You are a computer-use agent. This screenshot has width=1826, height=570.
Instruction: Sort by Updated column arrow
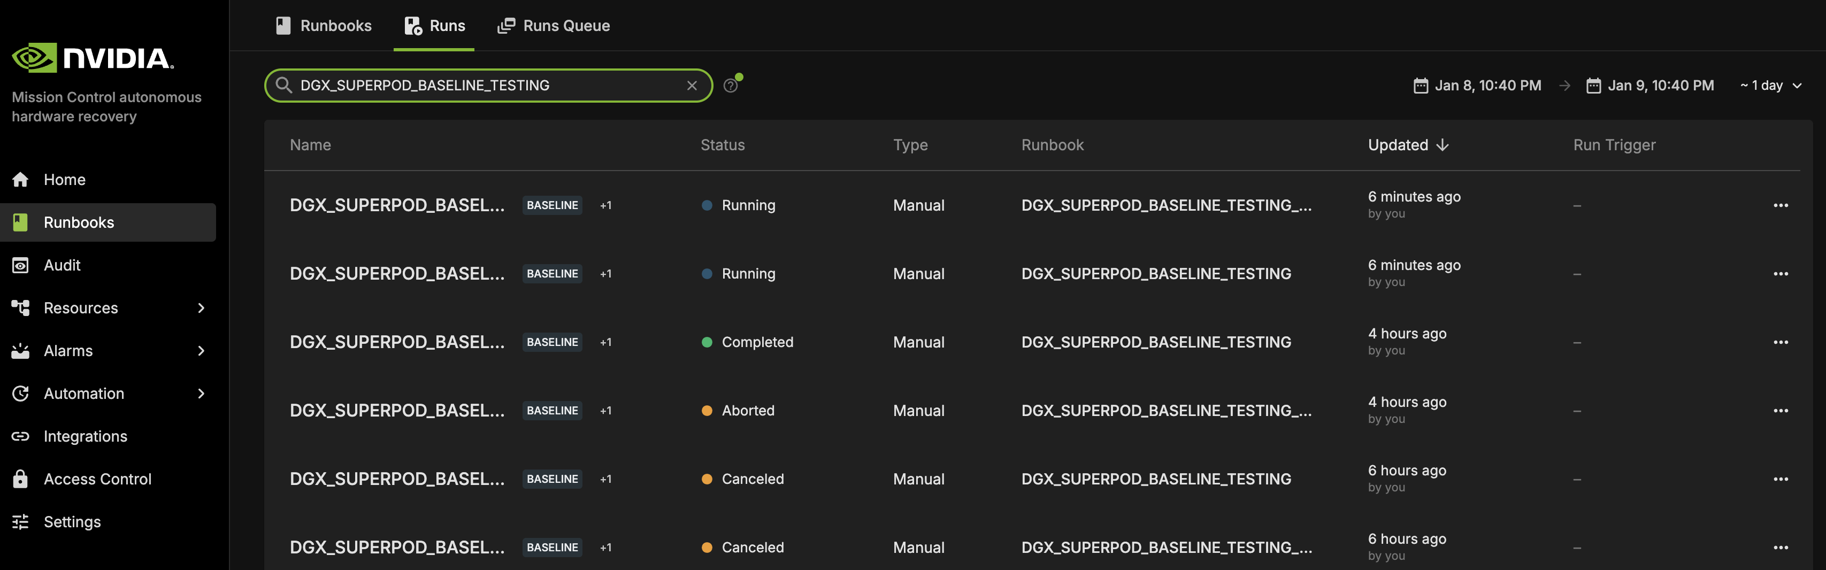pyautogui.click(x=1443, y=144)
